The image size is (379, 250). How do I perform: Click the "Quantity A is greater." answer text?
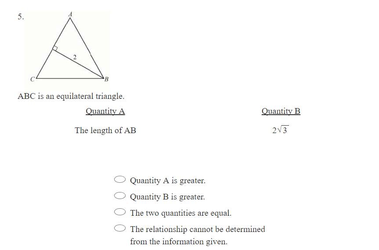click(168, 181)
